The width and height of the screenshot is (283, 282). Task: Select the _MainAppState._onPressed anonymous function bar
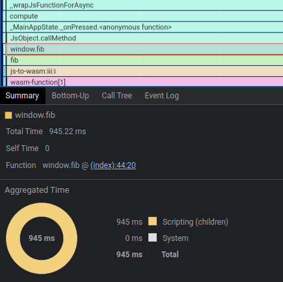pos(144,27)
